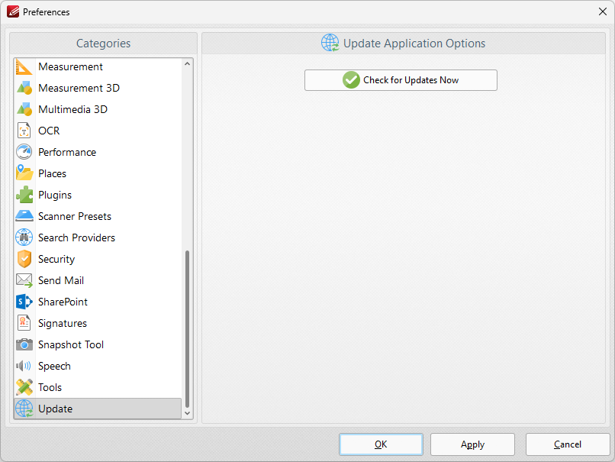Screen dimensions: 615x462
Task: Select Multimedia 3D in categories
Action: click(x=98, y=109)
